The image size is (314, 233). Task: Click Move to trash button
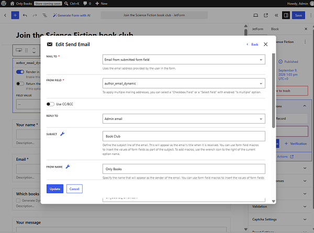(291, 91)
